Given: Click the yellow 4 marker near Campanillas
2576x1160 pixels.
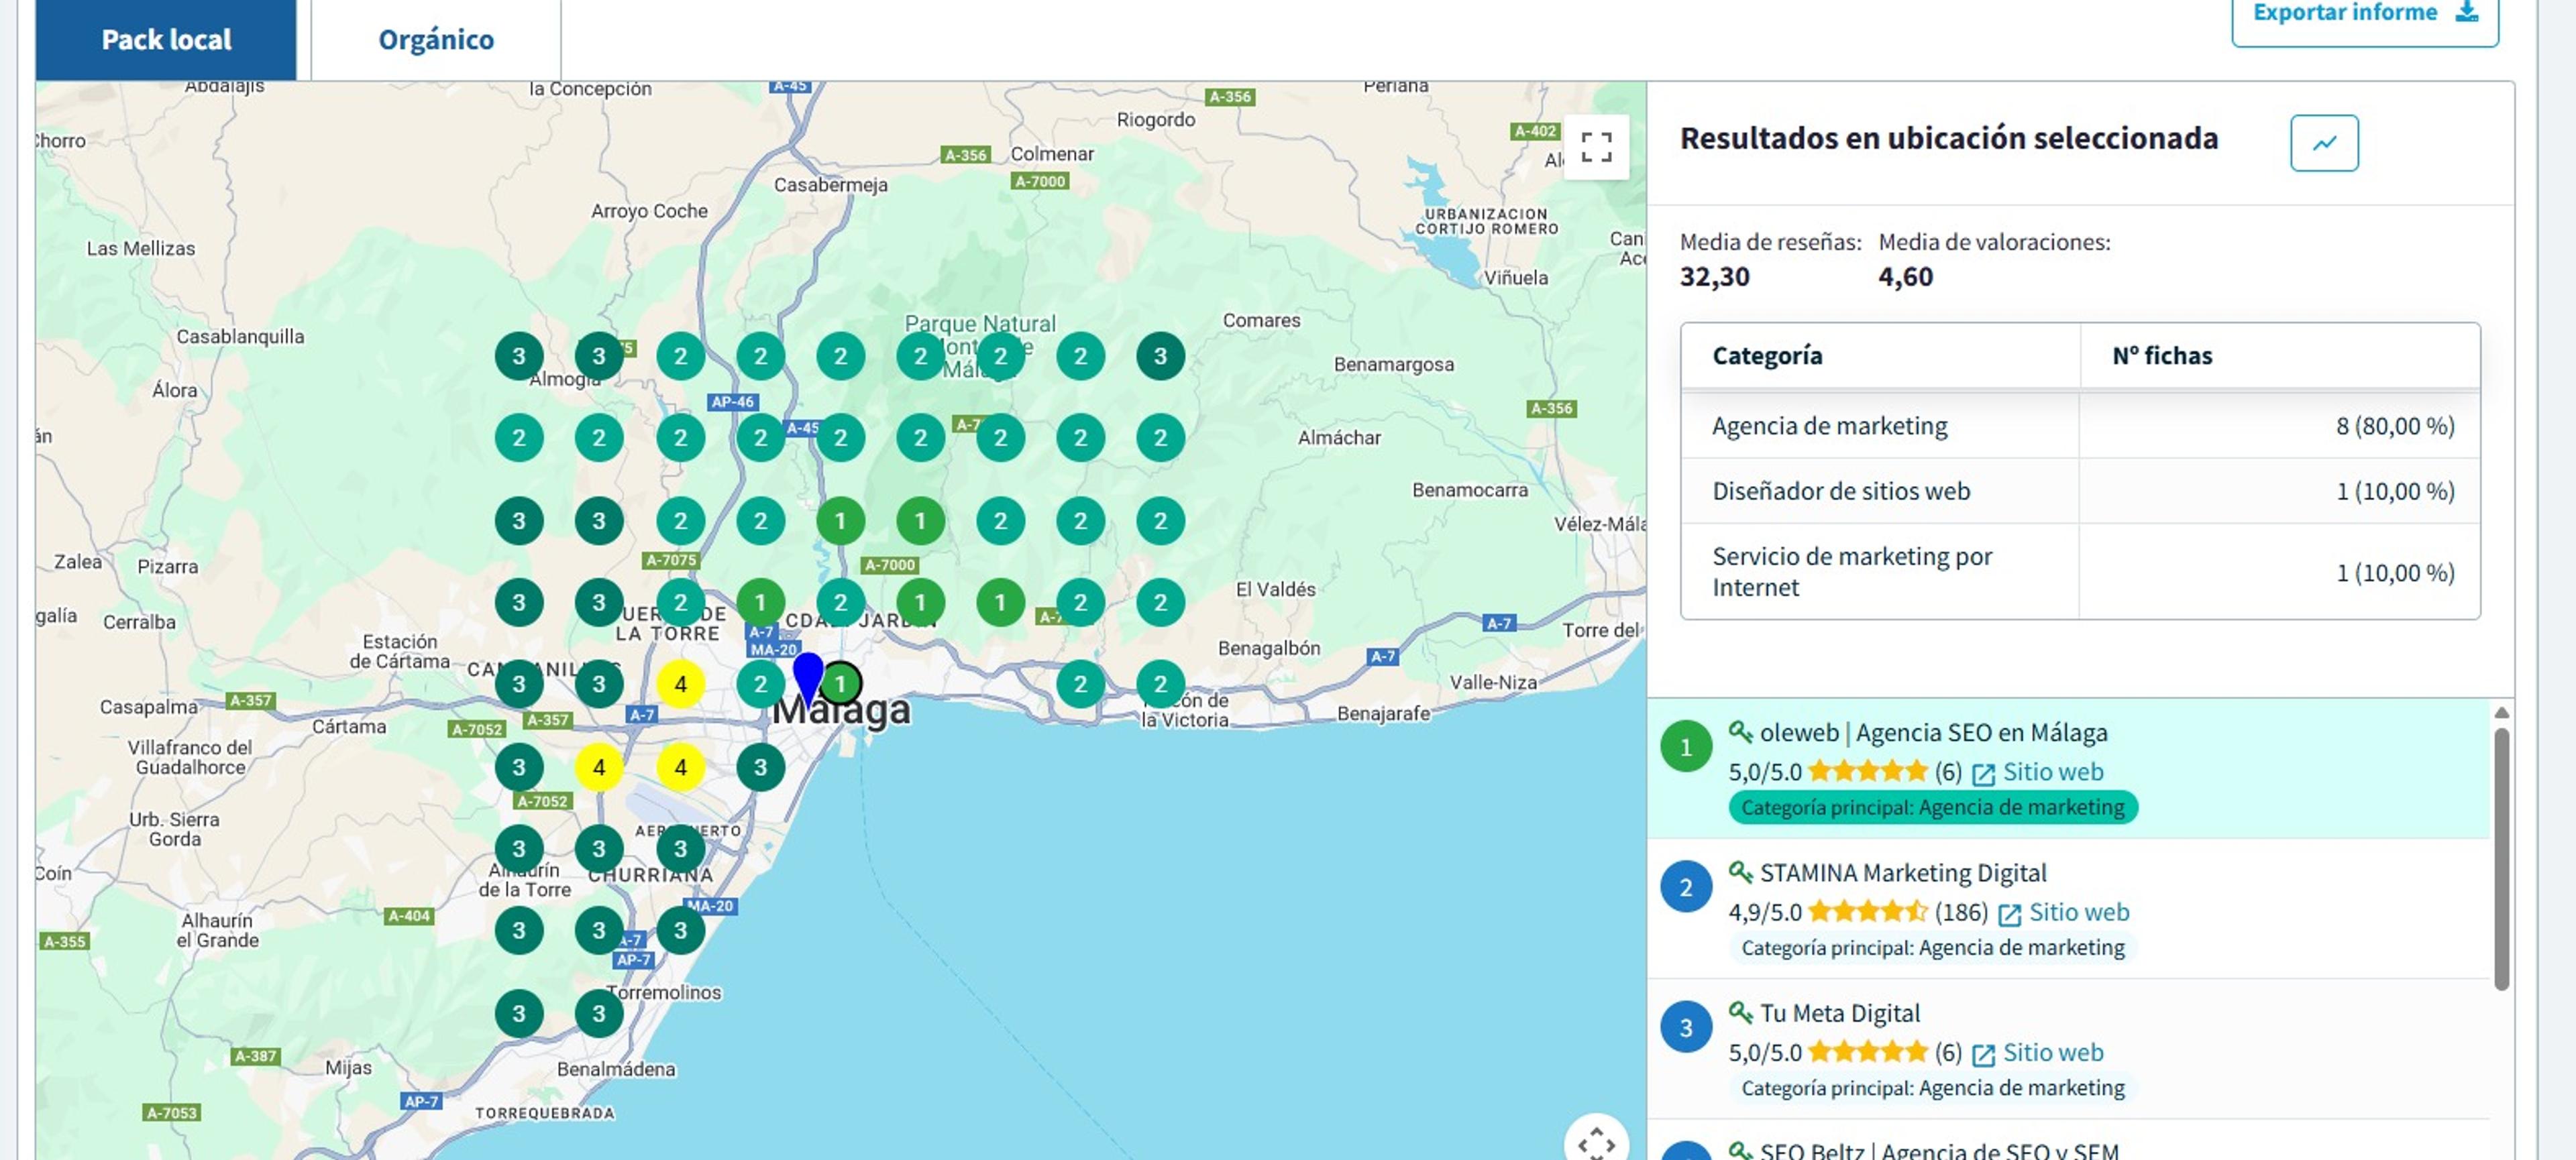Looking at the screenshot, I should tap(681, 685).
